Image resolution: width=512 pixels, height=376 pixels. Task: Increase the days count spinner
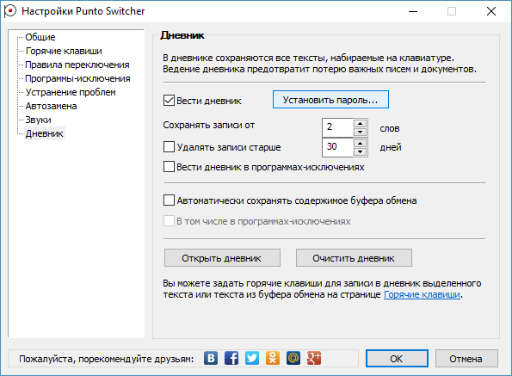pos(361,144)
